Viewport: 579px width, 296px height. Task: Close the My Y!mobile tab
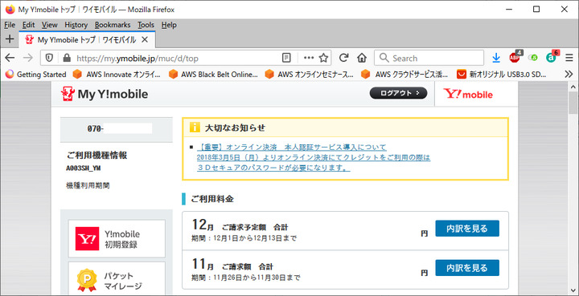145,39
